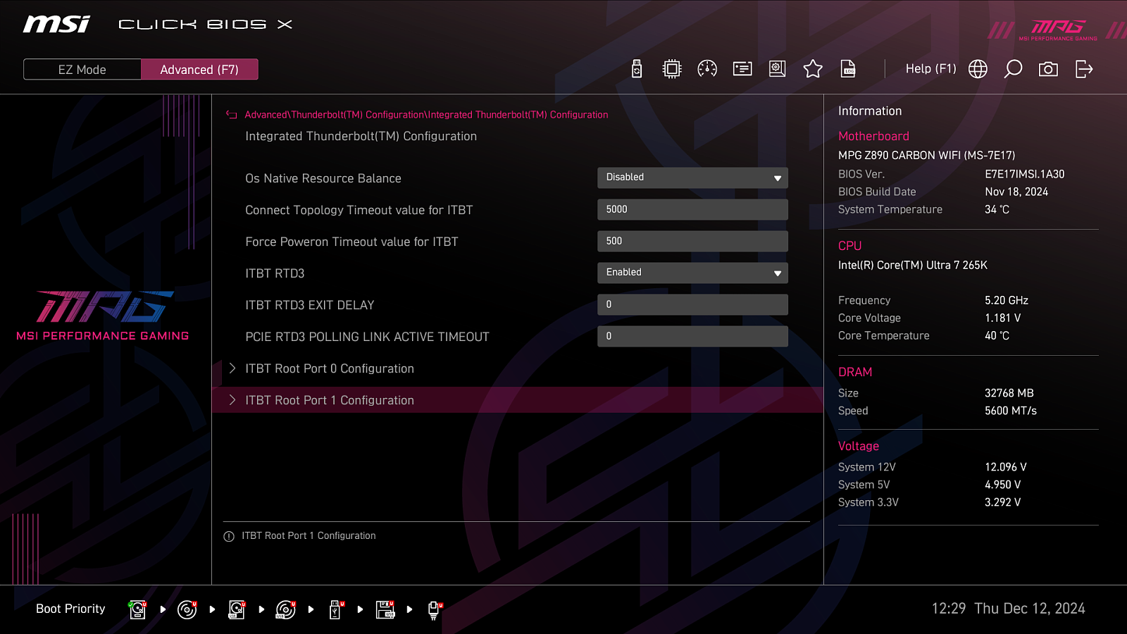Select the Advanced (F7) tab

199,70
